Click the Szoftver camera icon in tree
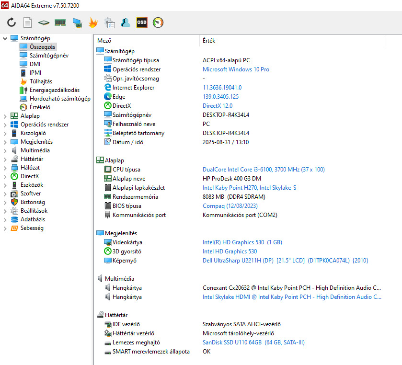This screenshot has width=402, height=365. click(x=14, y=194)
